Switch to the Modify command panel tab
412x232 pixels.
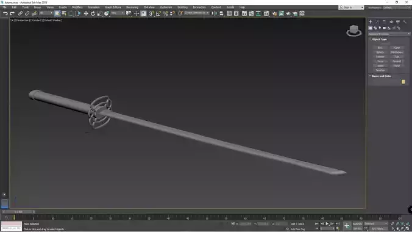coord(378,22)
